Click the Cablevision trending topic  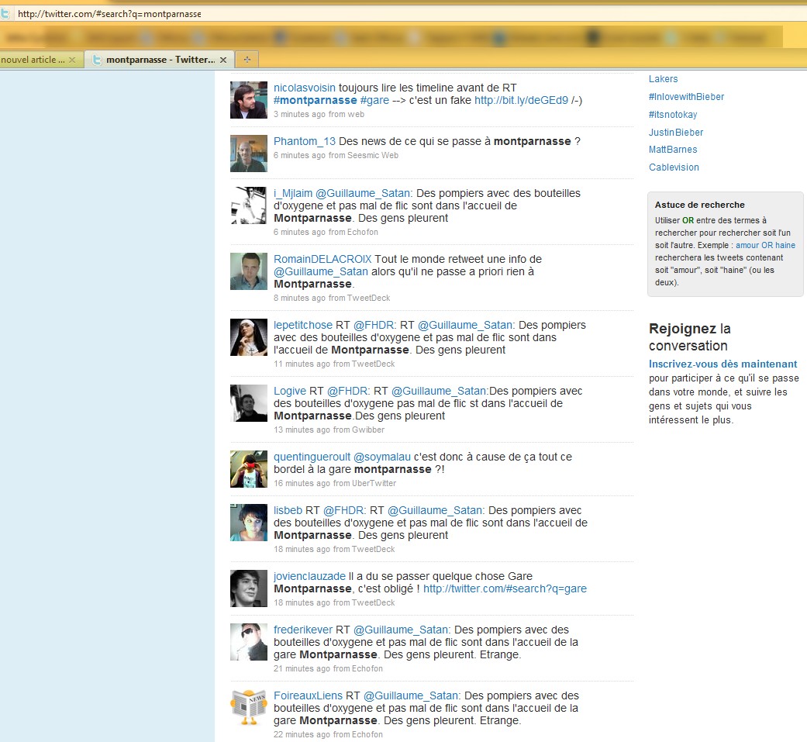(x=674, y=167)
